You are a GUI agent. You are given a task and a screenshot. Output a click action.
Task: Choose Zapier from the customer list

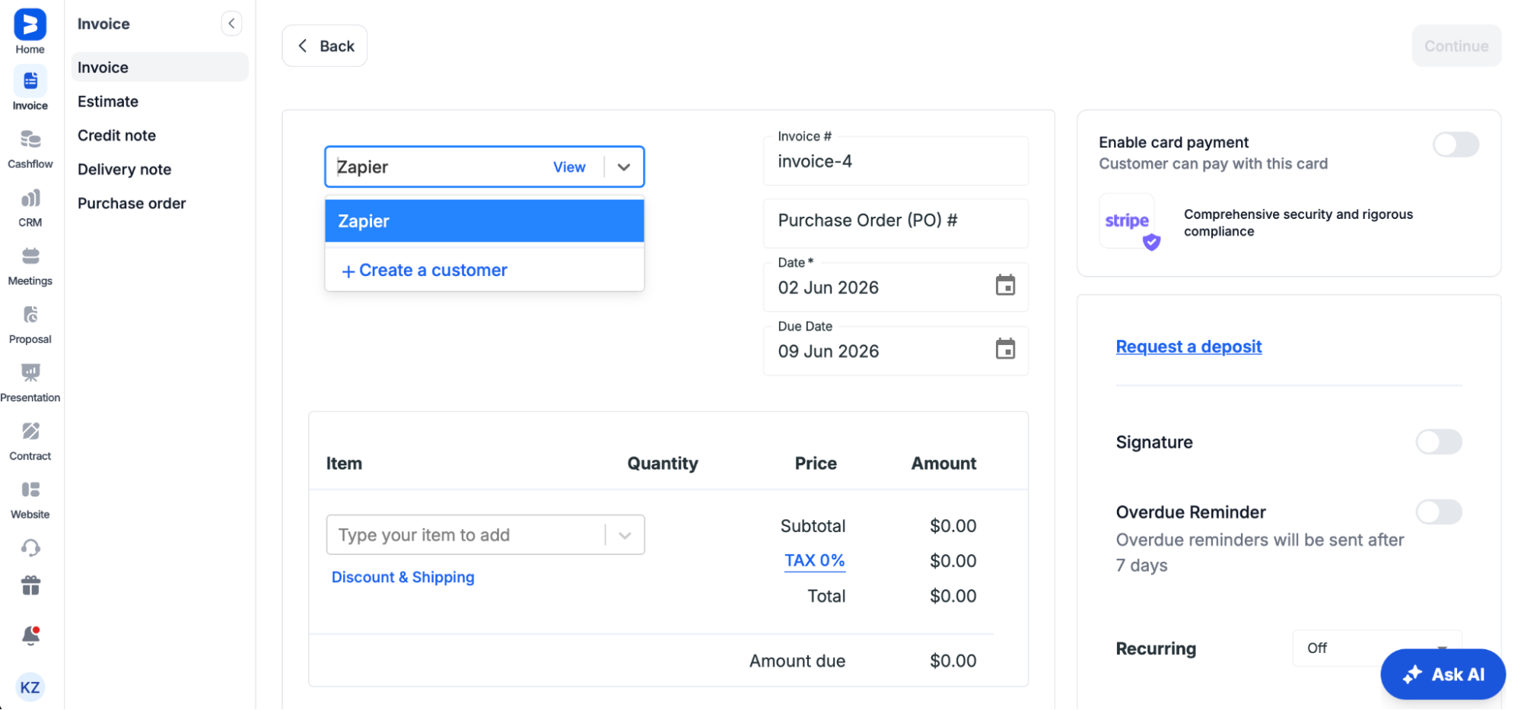(485, 221)
